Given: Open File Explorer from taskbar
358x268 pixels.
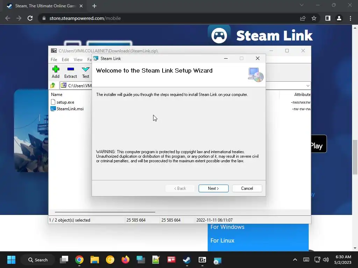Looking at the screenshot, I should click(x=94, y=260).
